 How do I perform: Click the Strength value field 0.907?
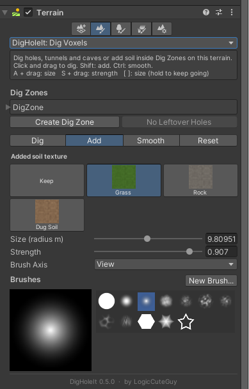pyautogui.click(x=221, y=252)
